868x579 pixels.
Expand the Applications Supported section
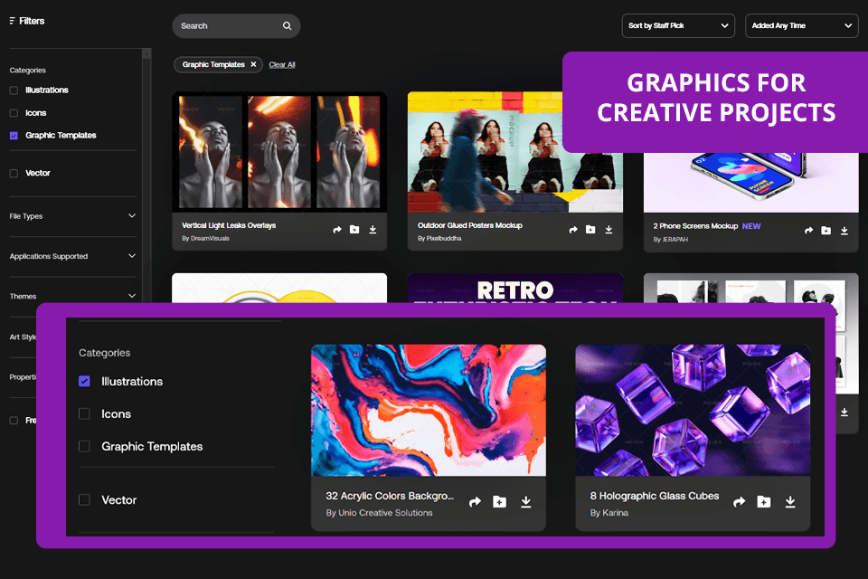point(72,256)
